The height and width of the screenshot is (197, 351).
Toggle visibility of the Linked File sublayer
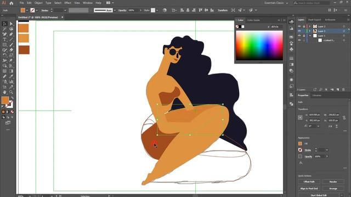point(299,40)
